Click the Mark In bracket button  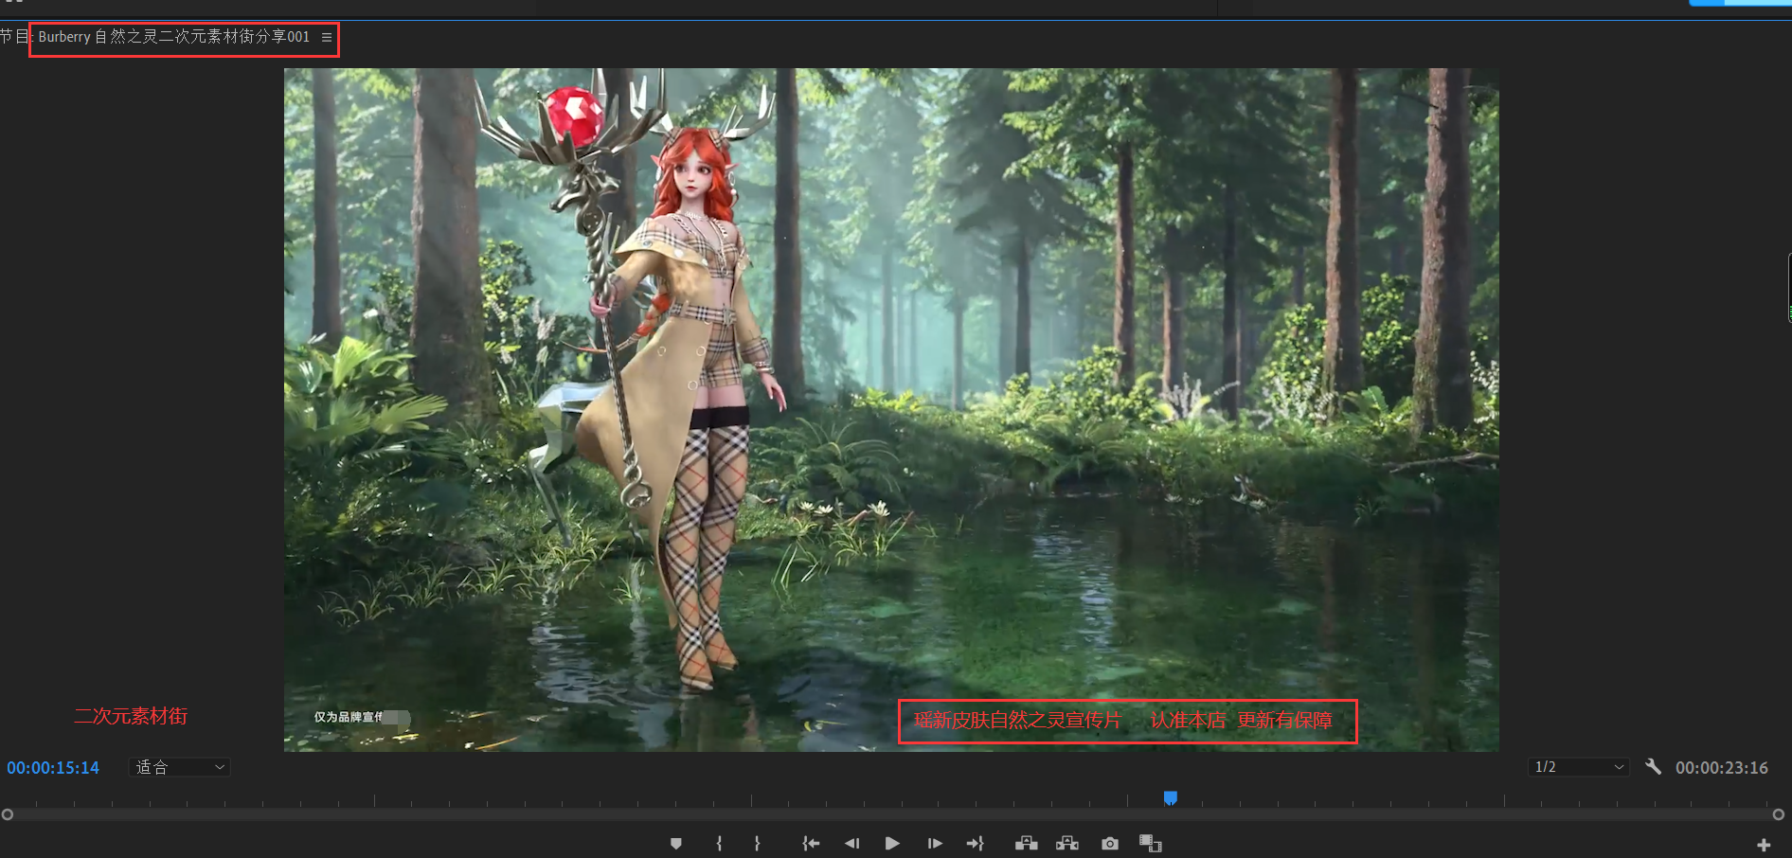pyautogui.click(x=720, y=844)
